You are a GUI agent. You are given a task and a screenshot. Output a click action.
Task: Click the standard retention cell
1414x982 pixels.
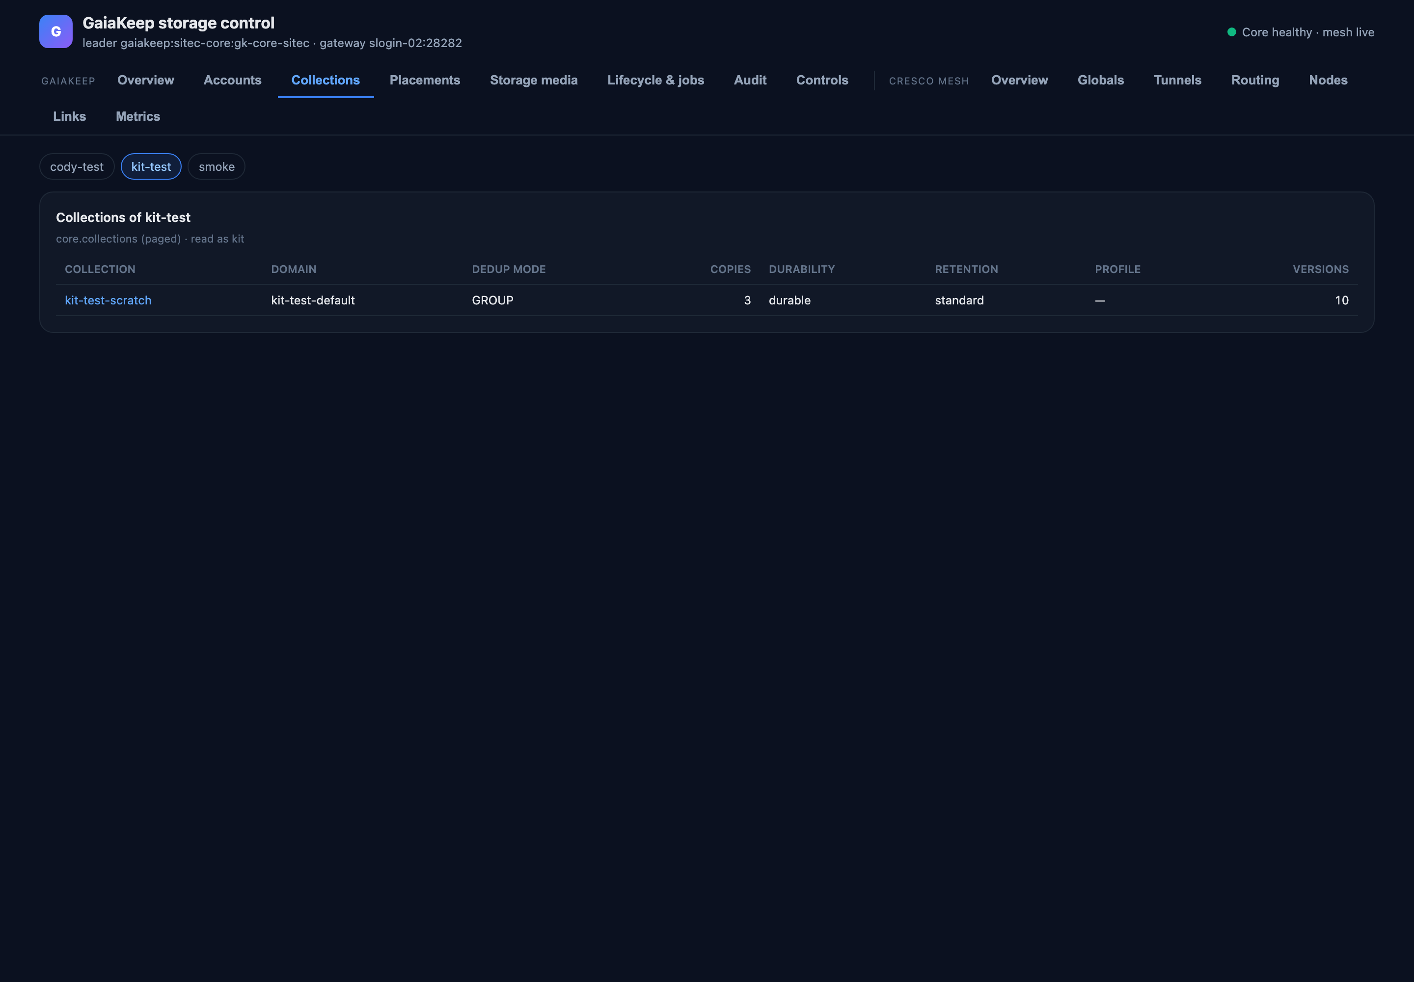(x=959, y=300)
